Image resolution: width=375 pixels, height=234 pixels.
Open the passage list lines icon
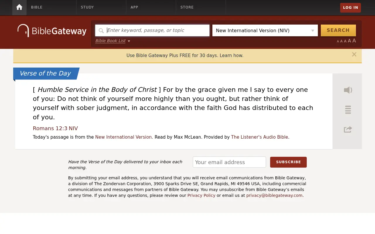coord(348,110)
